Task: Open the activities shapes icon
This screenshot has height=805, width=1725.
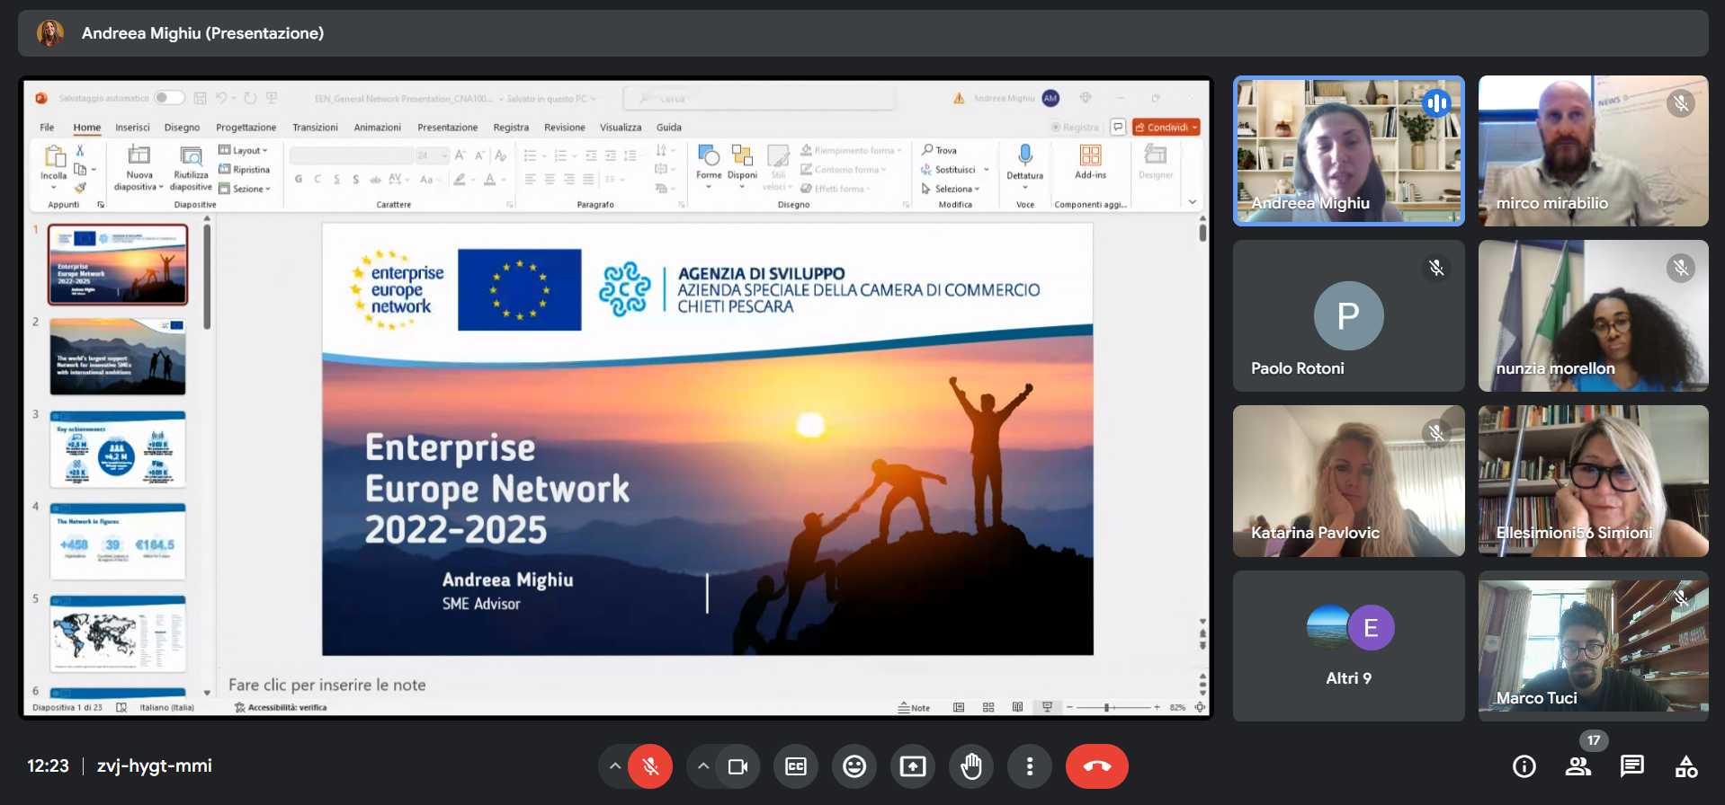Action: click(x=1686, y=766)
